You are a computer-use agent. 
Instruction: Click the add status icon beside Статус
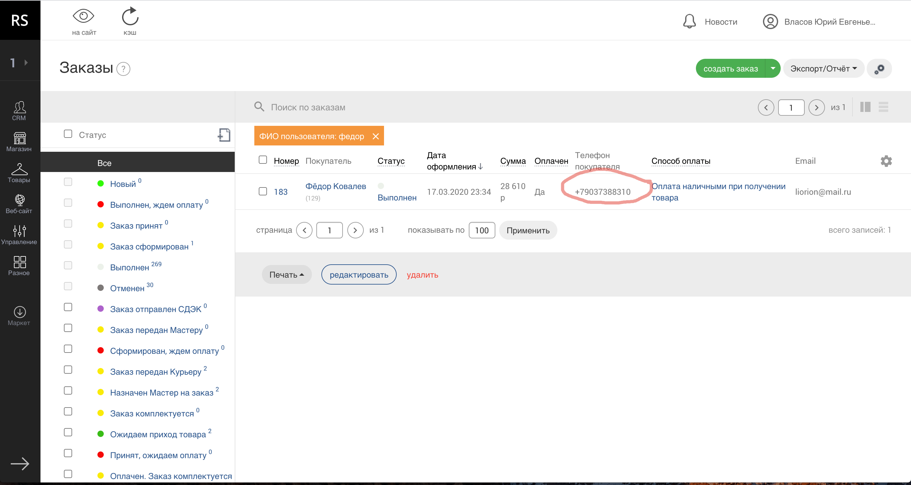(x=224, y=135)
